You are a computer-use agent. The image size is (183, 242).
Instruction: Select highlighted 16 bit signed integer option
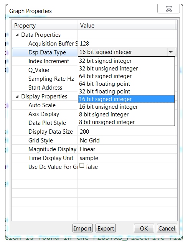[126, 99]
